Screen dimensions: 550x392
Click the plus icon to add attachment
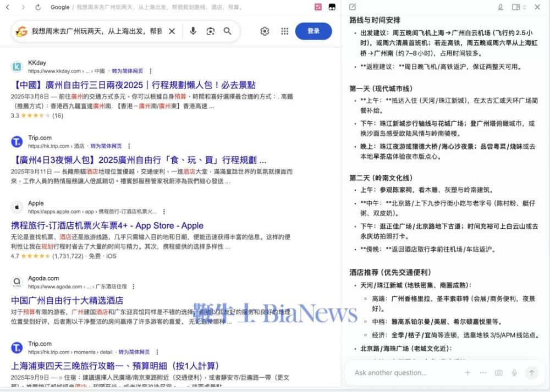(468, 373)
